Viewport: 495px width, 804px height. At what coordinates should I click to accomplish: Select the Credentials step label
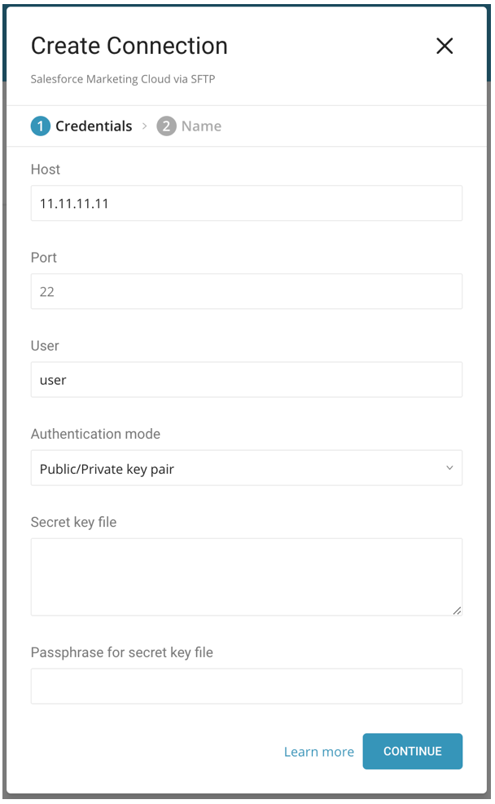(x=94, y=126)
